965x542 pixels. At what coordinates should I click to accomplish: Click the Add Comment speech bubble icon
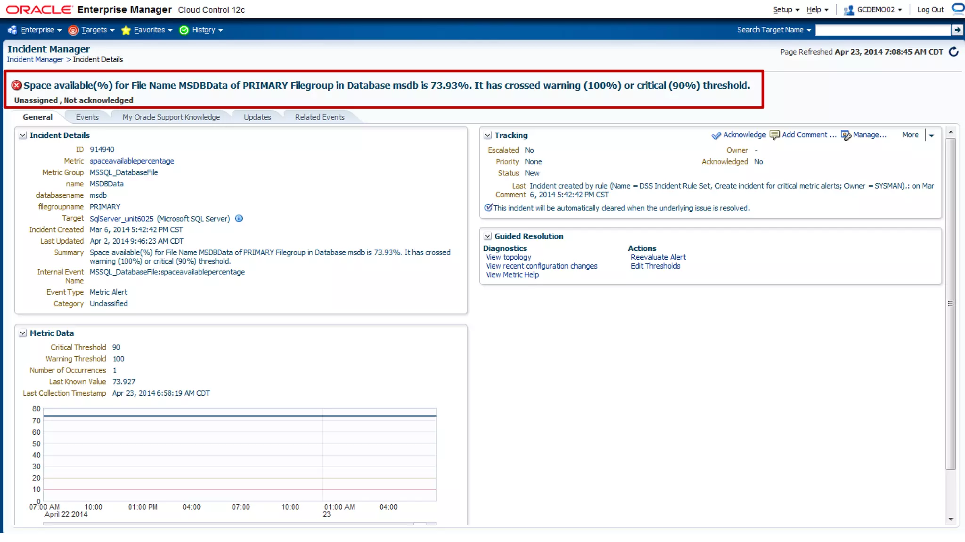pos(775,135)
